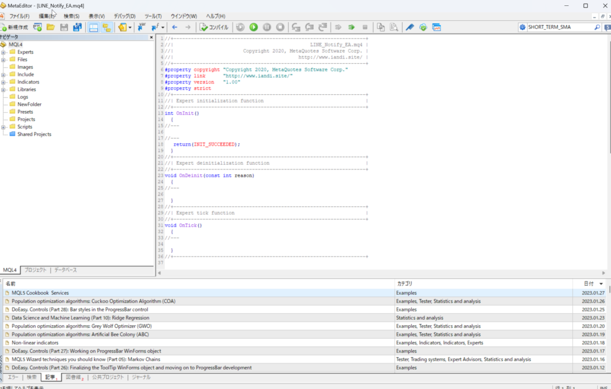
Task: Toggle the Toolbox folders panel icon
Action: point(106,27)
